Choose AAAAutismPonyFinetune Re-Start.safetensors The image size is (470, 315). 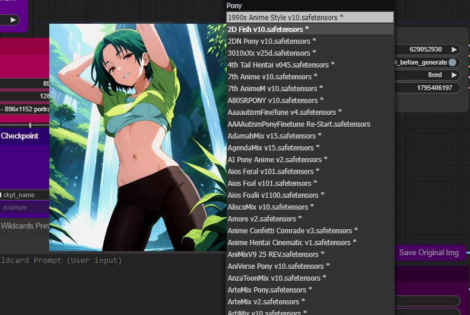click(310, 124)
